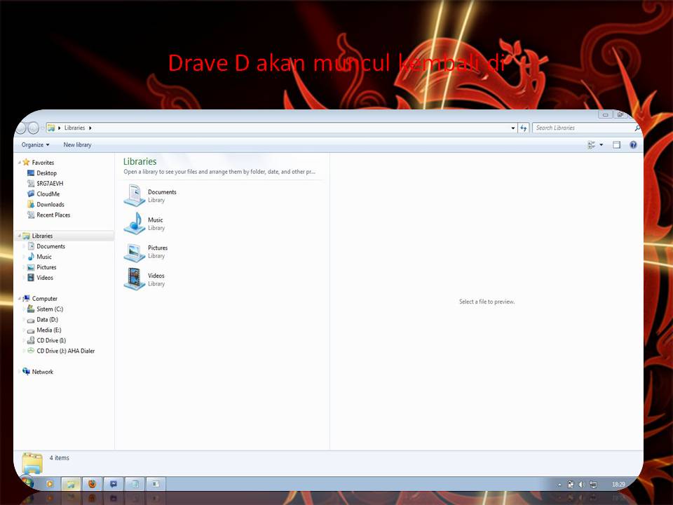Click the SRG7AEVH shortcut icon
Screen dimensions: 673x505
click(30, 183)
